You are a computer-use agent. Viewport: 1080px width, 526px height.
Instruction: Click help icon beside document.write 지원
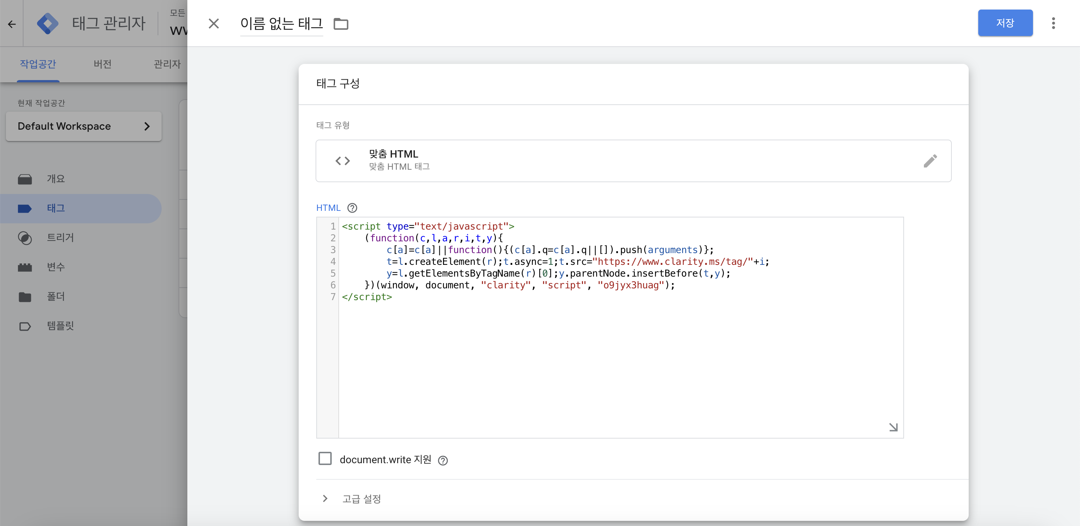(x=443, y=461)
